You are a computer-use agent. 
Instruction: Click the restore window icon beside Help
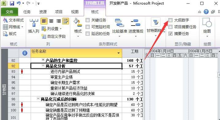click(213, 12)
